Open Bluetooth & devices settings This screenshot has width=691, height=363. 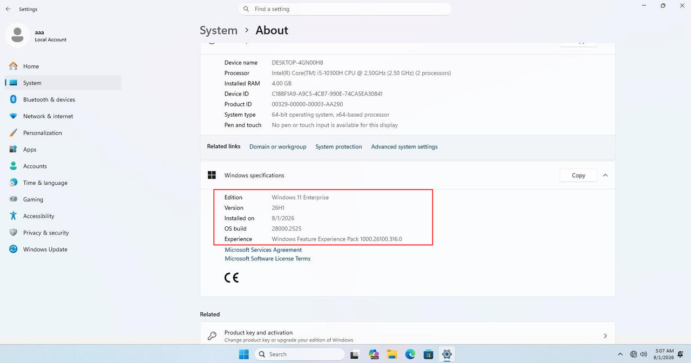[63, 99]
